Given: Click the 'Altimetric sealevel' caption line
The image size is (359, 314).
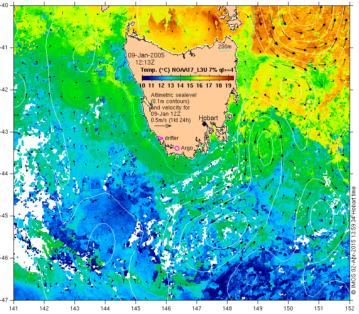Looking at the screenshot, I should point(174,95).
